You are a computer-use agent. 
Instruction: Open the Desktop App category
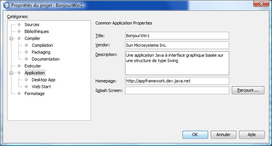tap(44, 80)
